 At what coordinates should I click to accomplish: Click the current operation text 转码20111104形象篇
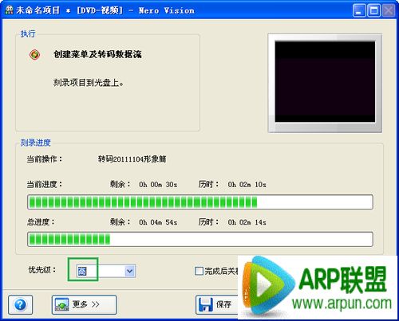point(132,159)
